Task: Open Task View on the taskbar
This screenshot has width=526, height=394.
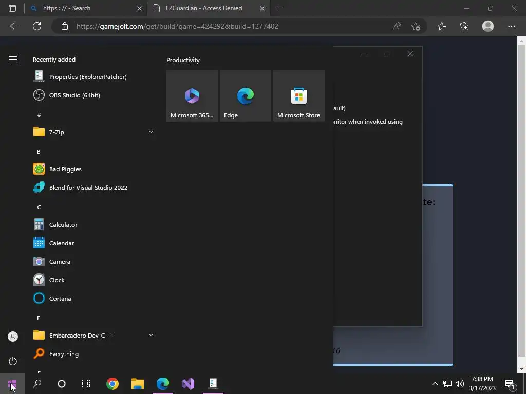Action: (86, 384)
